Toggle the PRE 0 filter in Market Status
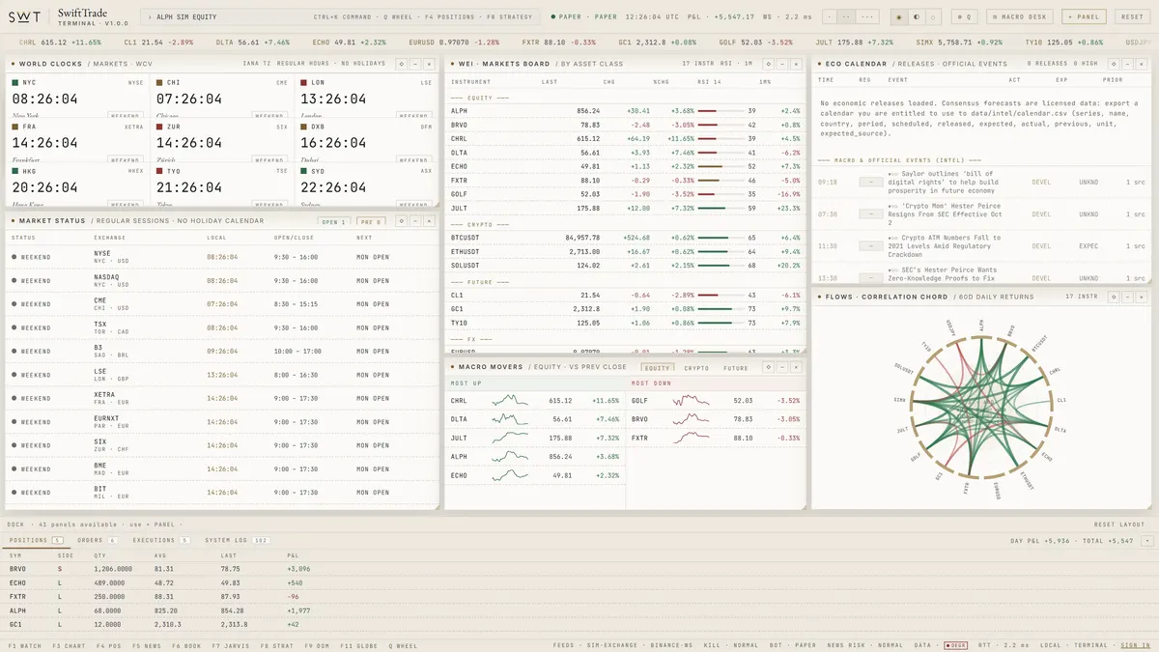Viewport: 1159px width, 652px height. click(x=371, y=221)
